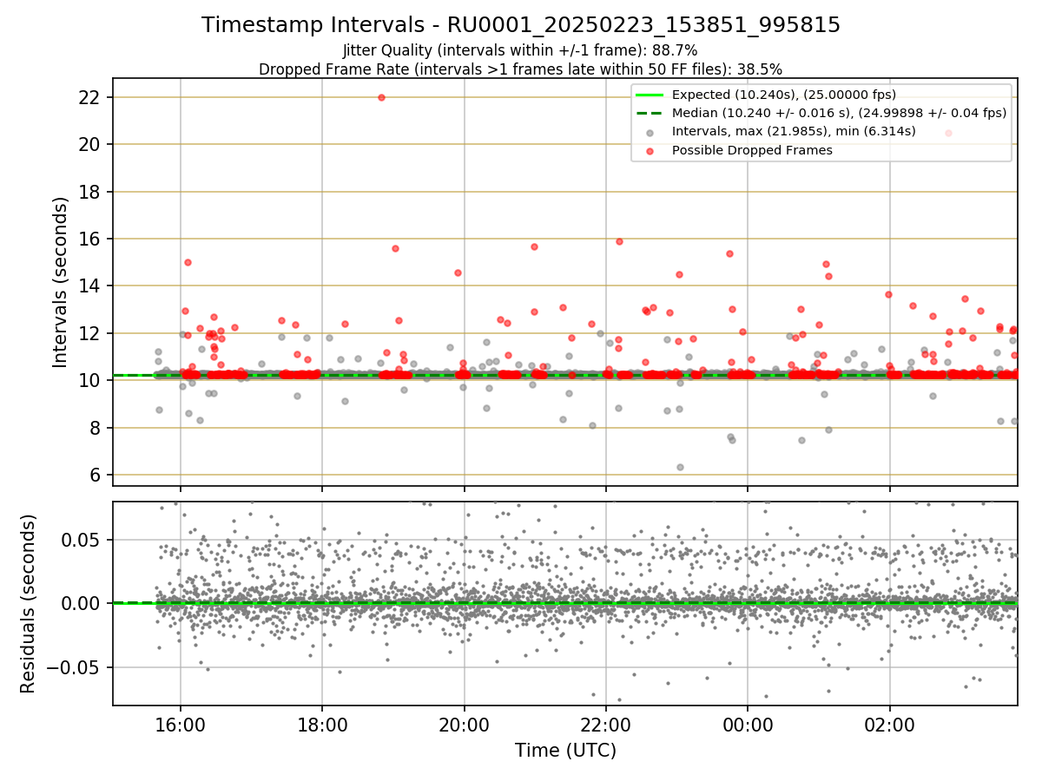Image resolution: width=1042 pixels, height=781 pixels.
Task: Click the "Intervals (seconds)" y-axis label
Action: tap(61, 282)
